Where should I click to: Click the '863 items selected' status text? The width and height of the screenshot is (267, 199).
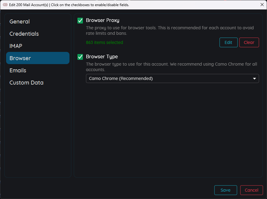click(105, 42)
